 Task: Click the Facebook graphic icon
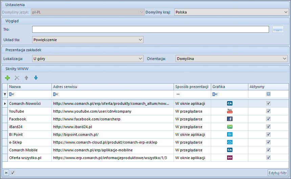[x=229, y=119]
